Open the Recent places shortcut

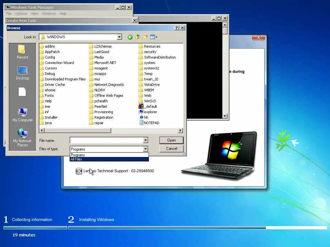pos(22,52)
